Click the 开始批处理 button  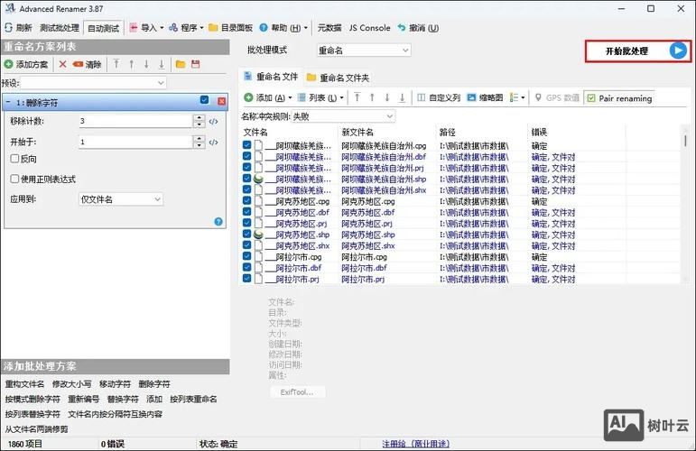(x=638, y=51)
